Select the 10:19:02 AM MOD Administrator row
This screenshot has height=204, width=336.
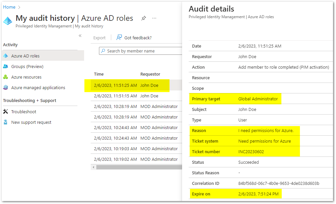[136, 159]
